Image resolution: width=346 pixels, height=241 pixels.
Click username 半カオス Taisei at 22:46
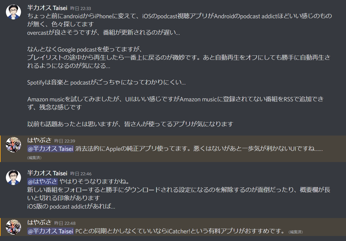click(47, 174)
